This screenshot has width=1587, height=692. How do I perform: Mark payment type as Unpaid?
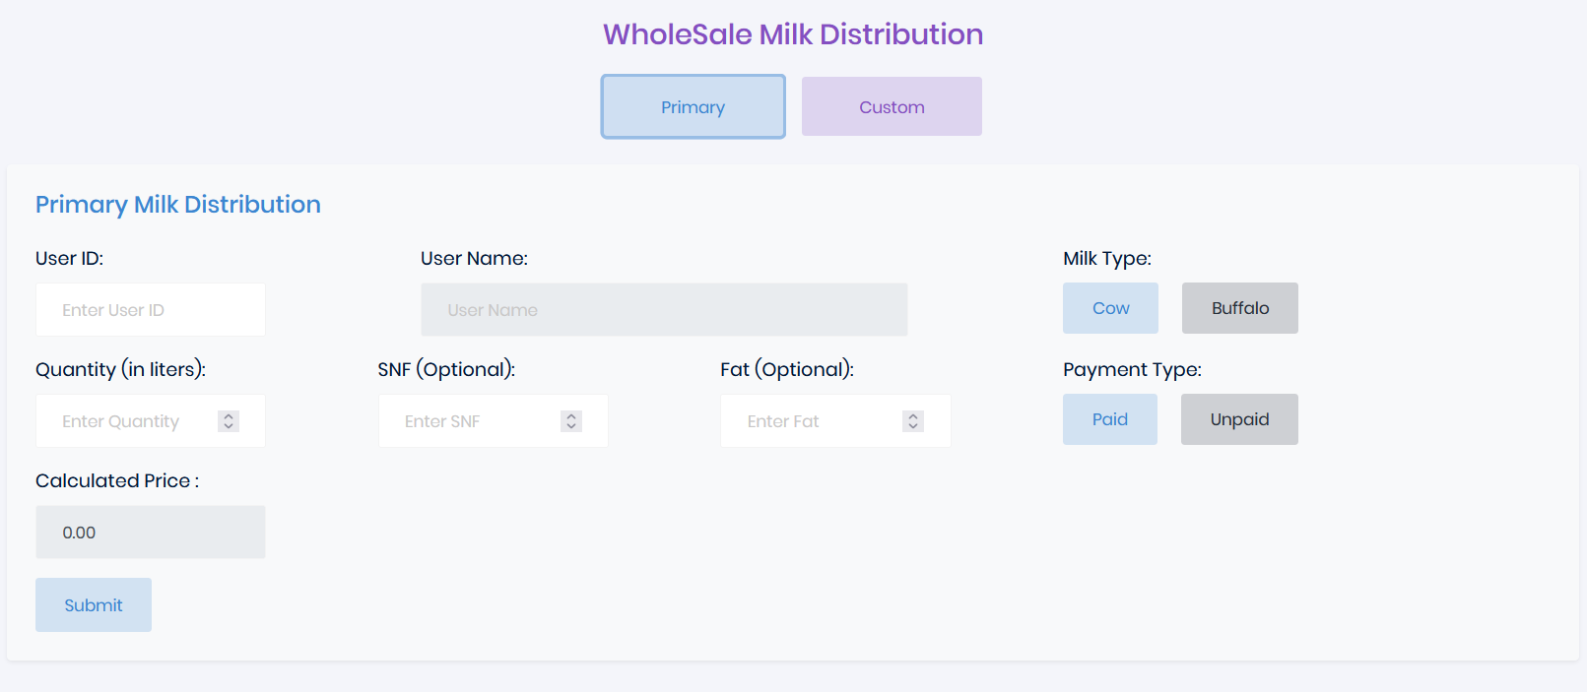pyautogui.click(x=1239, y=419)
